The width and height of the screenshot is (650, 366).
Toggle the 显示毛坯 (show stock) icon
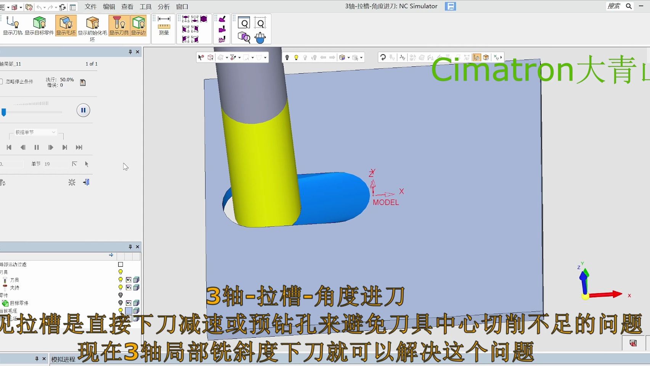point(66,25)
